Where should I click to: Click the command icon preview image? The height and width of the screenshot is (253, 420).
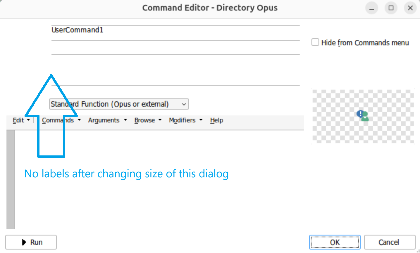pos(363,116)
